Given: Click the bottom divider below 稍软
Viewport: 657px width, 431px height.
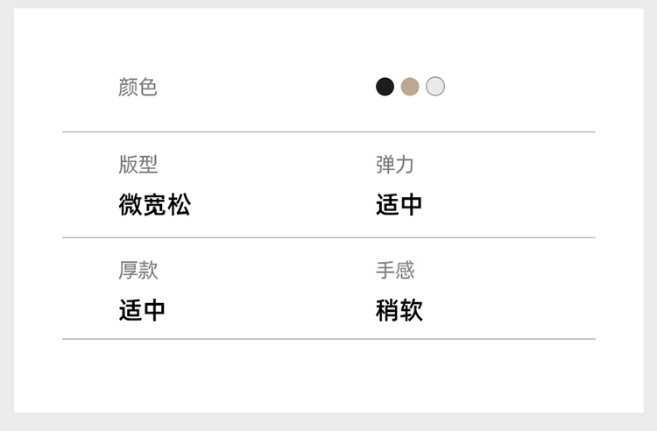Looking at the screenshot, I should coord(328,339).
